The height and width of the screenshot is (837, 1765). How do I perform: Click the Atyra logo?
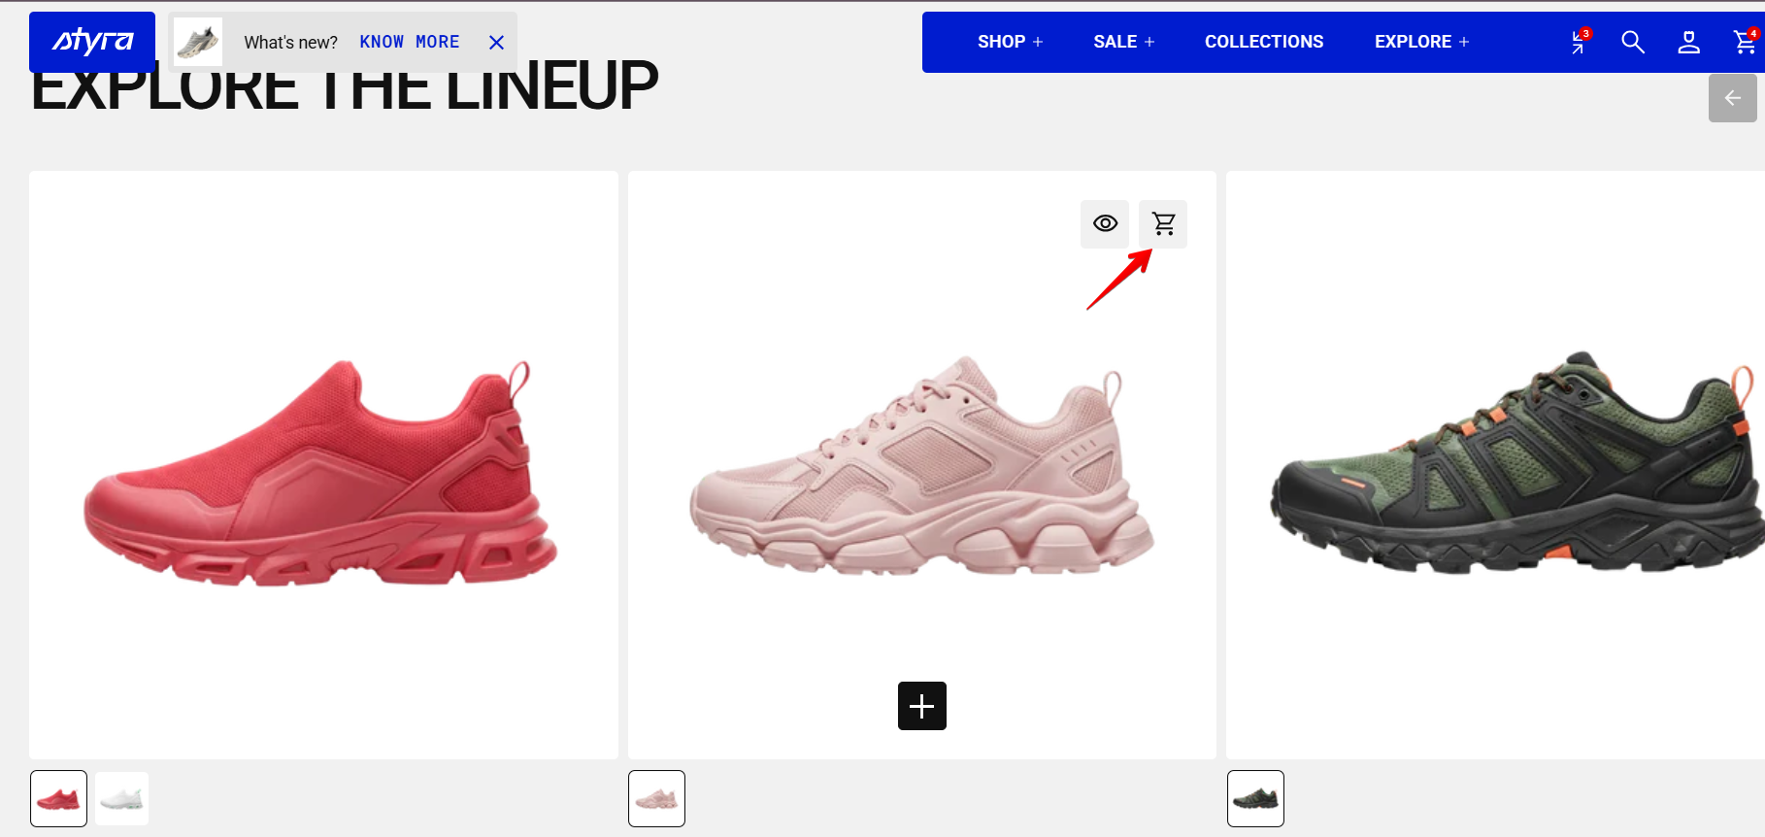[92, 42]
